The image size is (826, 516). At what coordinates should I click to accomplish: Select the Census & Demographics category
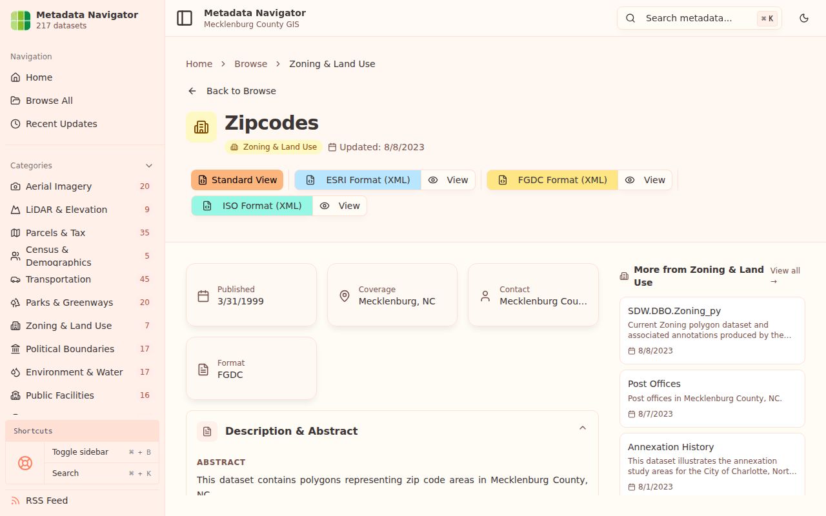(x=83, y=256)
